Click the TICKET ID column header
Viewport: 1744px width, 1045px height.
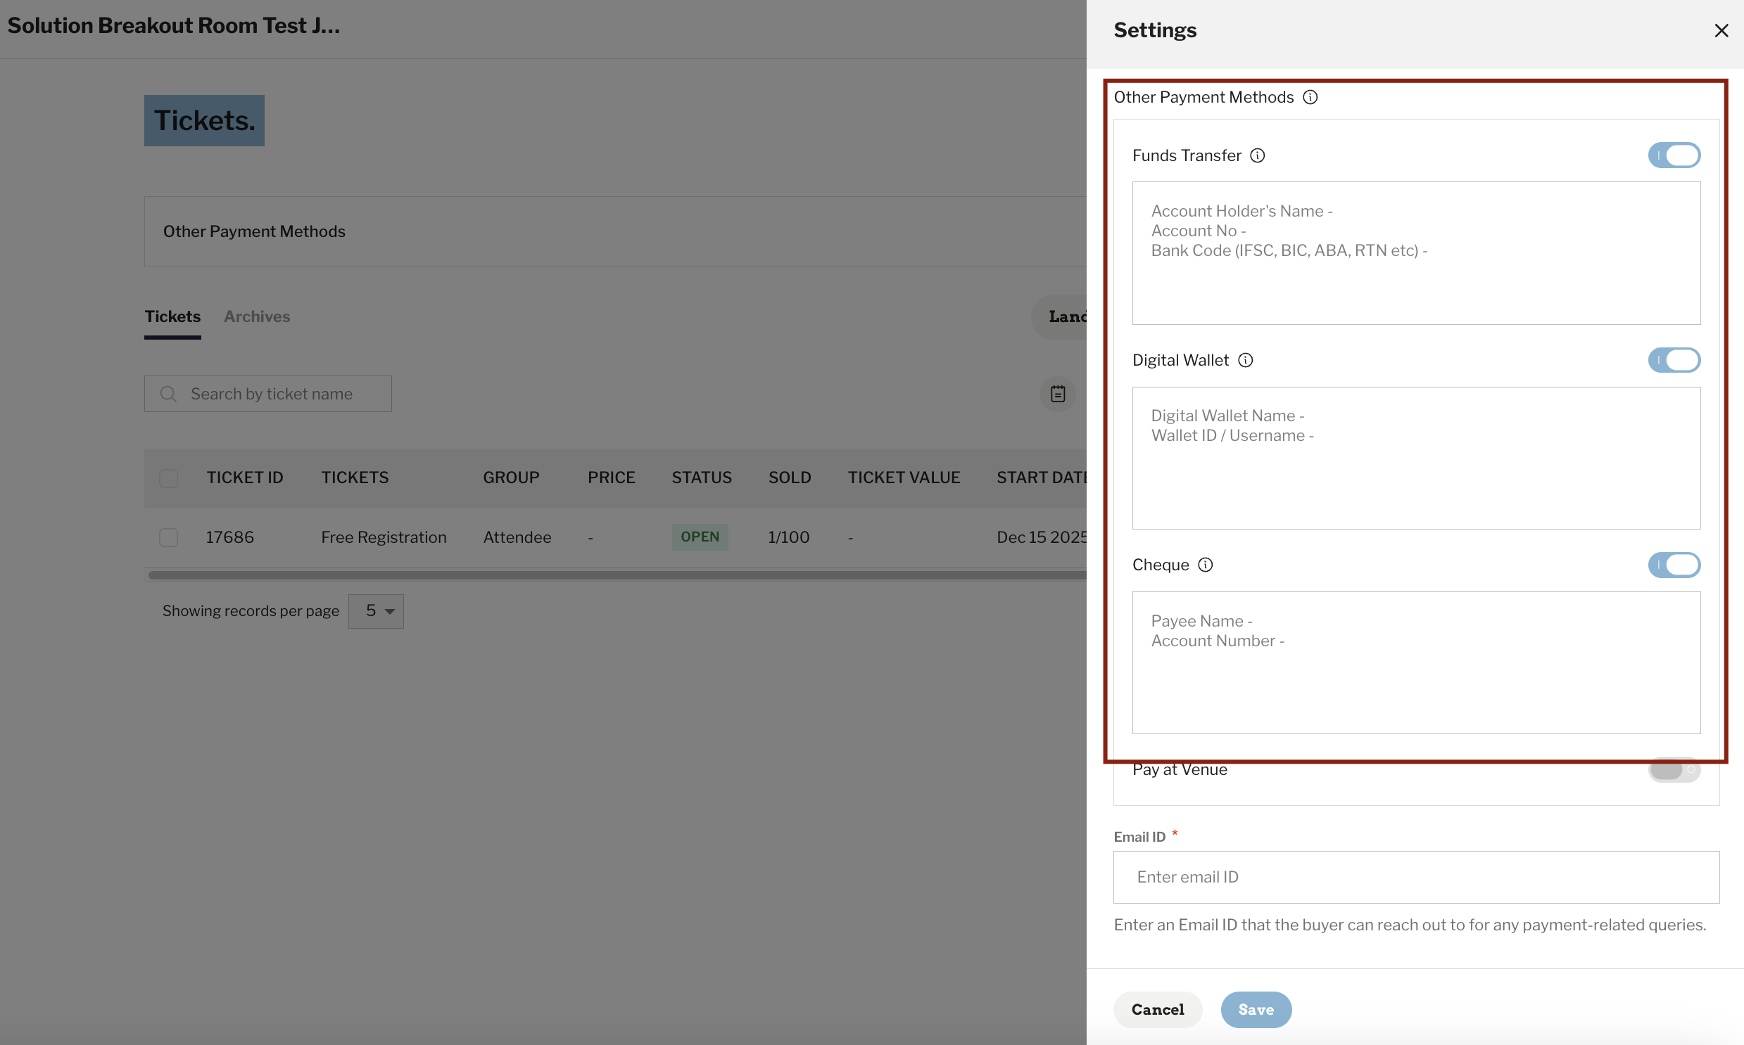coord(244,477)
